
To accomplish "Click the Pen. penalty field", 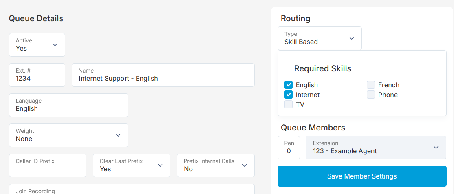I will [x=289, y=148].
